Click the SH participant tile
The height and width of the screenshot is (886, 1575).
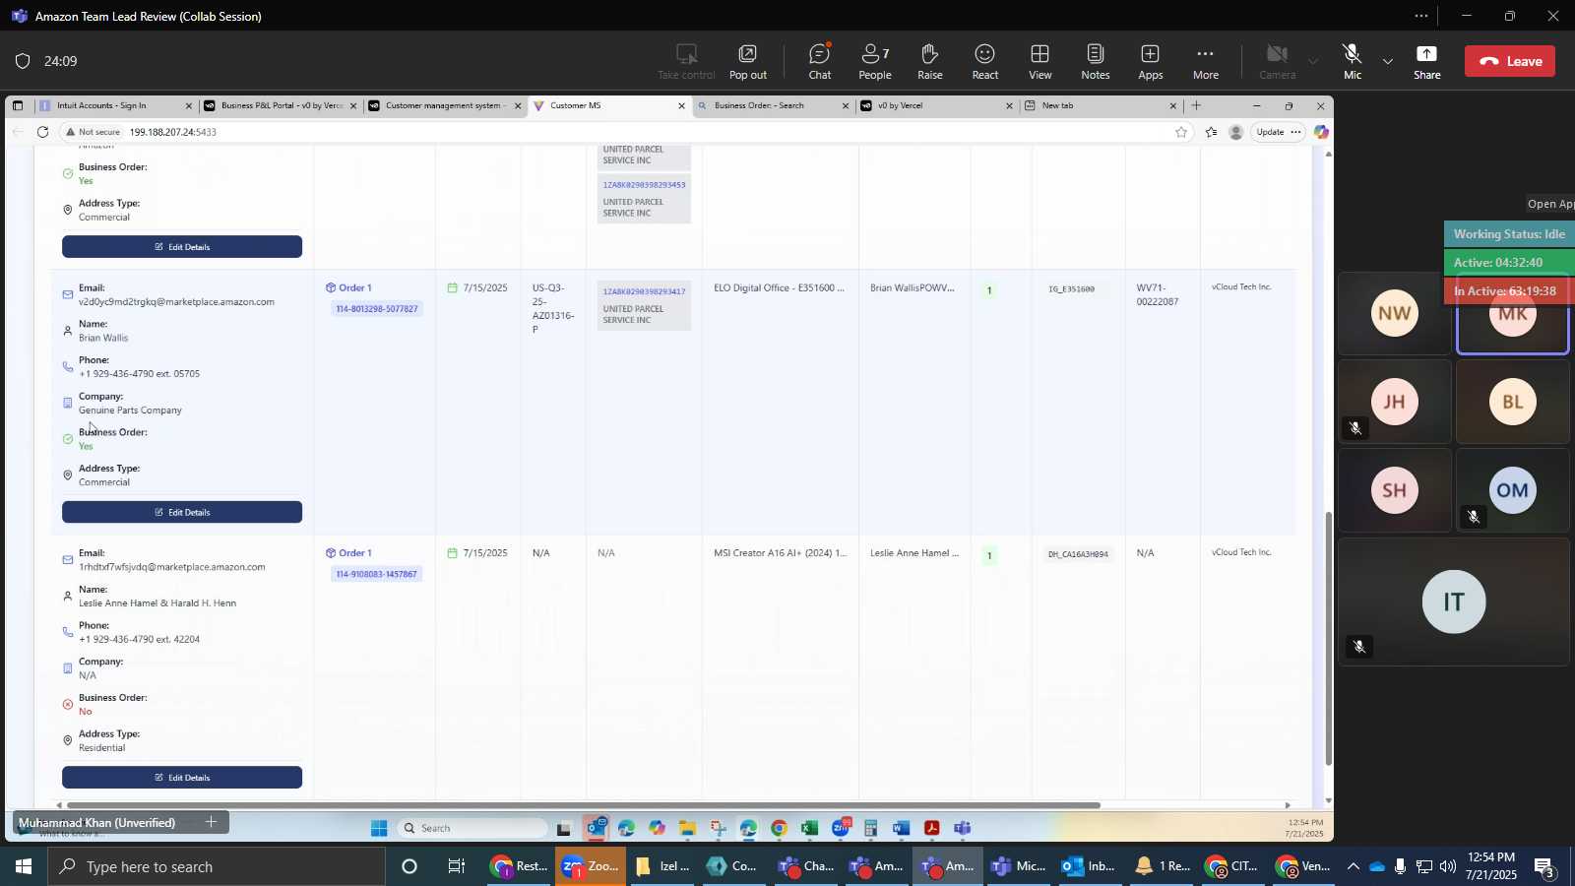[x=1394, y=490]
